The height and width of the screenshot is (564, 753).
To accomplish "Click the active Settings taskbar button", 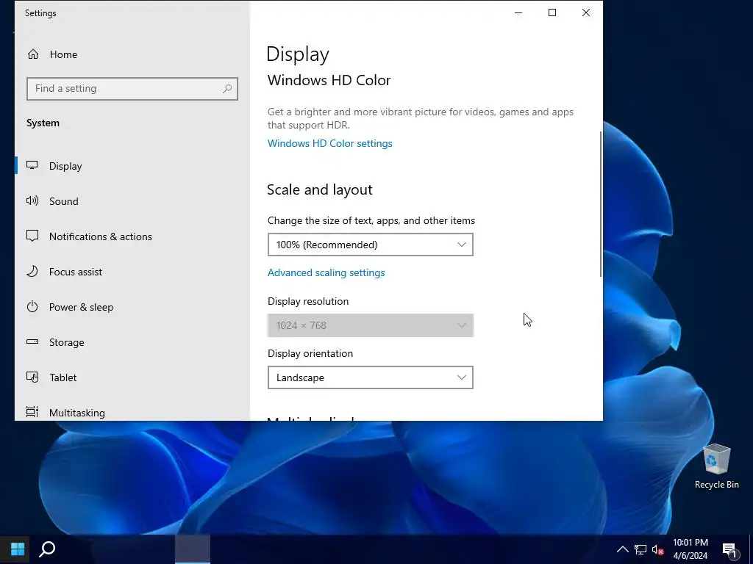I will click(x=193, y=549).
